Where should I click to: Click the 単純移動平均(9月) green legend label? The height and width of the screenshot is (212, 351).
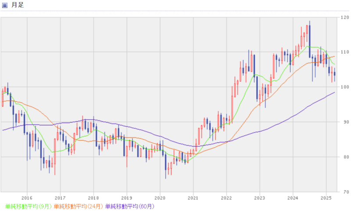29,206
